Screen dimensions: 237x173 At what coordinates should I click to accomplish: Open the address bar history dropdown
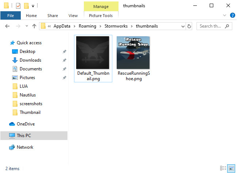tap(183, 26)
